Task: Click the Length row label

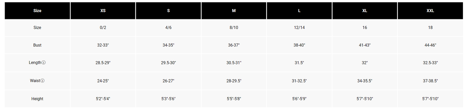Action: point(35,63)
